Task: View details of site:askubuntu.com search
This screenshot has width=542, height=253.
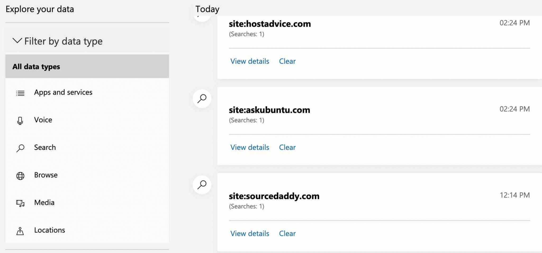Action: (x=250, y=148)
